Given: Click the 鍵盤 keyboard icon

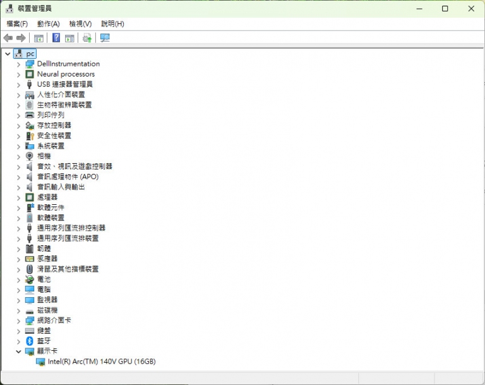Looking at the screenshot, I should tap(30, 331).
